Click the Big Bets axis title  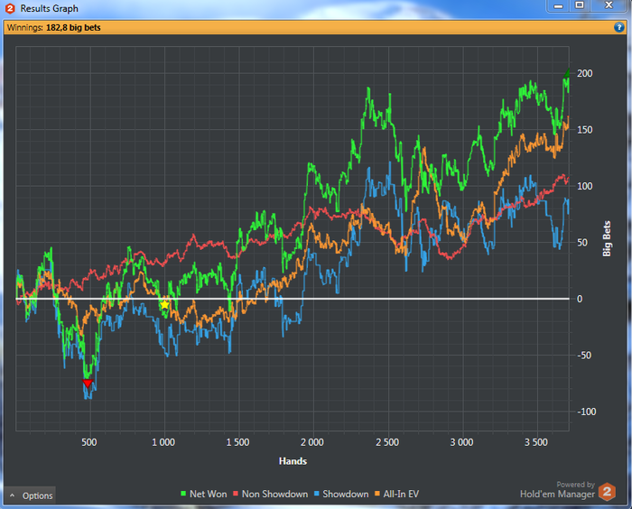607,238
